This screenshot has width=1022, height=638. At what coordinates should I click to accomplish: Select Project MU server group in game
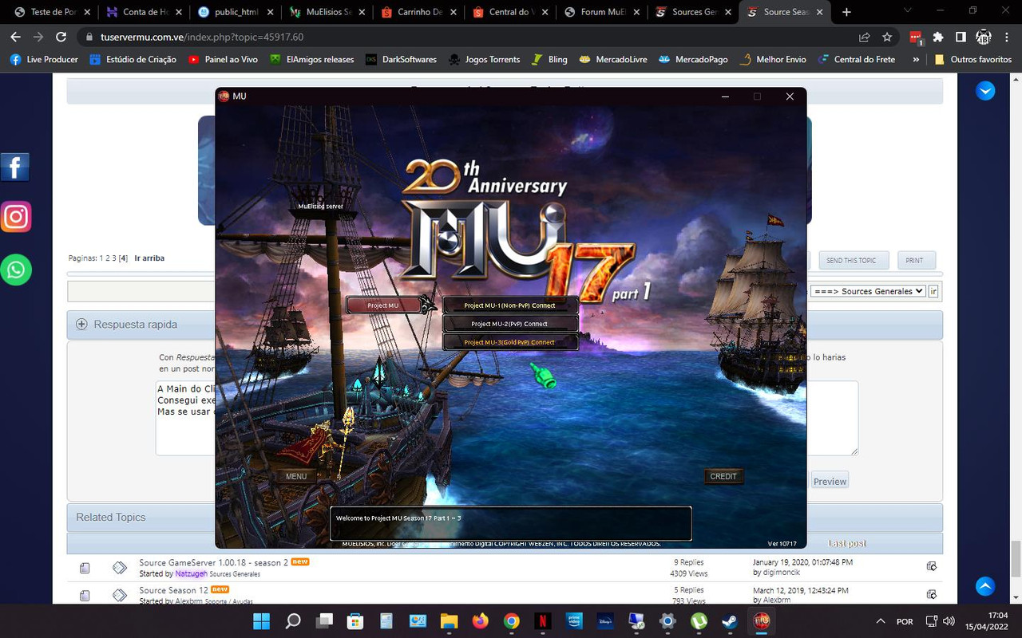coord(383,305)
